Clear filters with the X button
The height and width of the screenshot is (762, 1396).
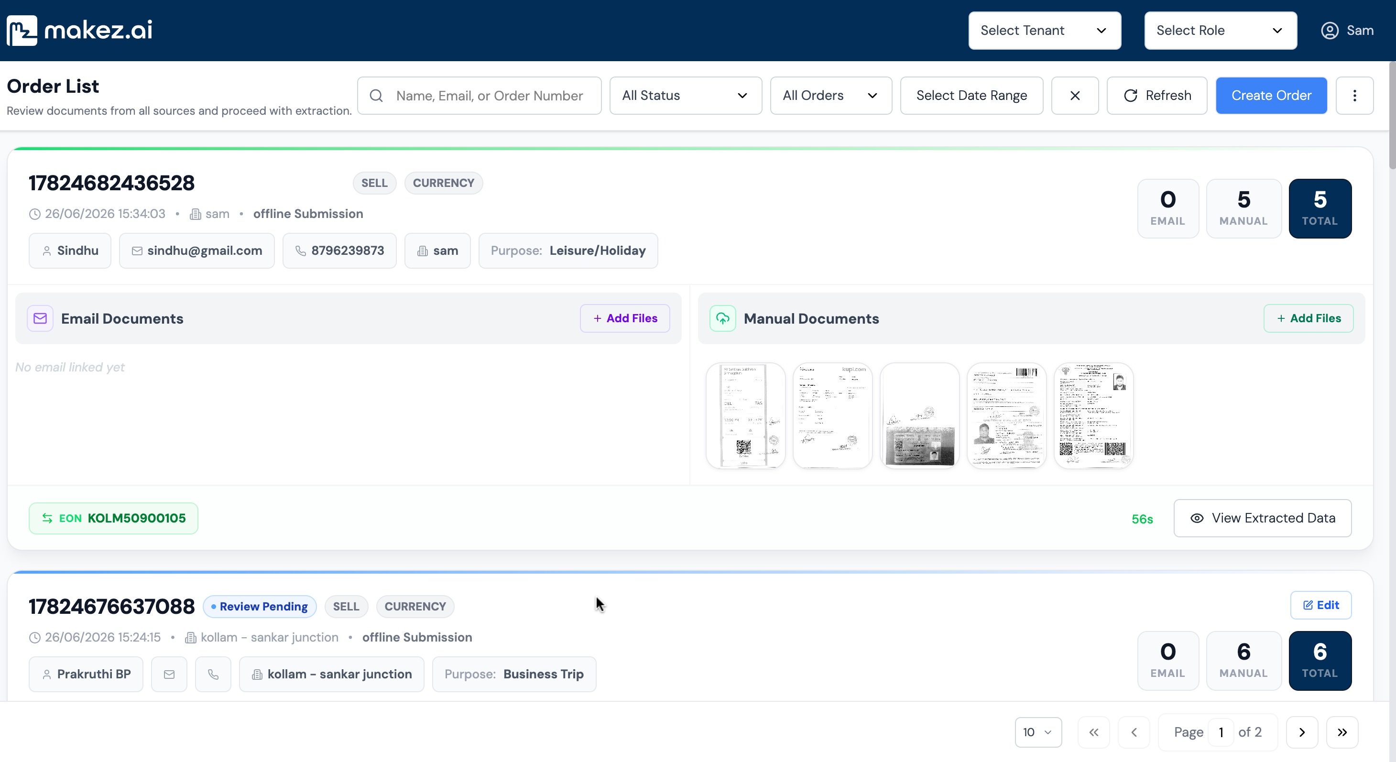point(1075,96)
